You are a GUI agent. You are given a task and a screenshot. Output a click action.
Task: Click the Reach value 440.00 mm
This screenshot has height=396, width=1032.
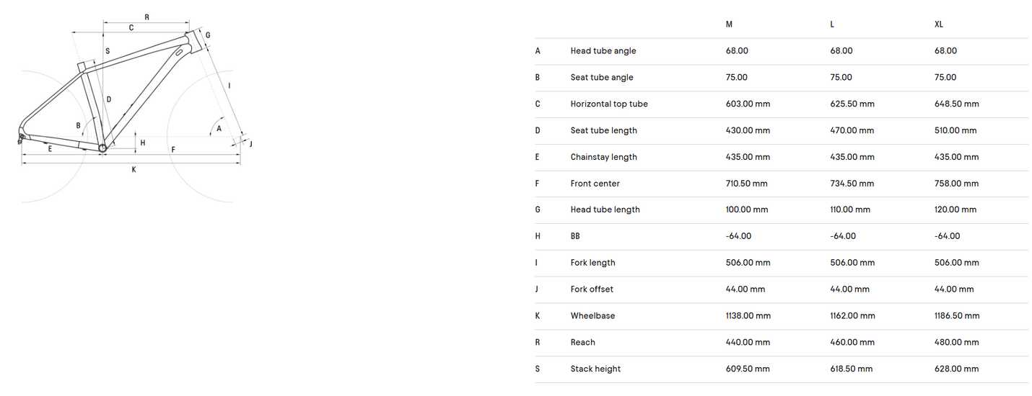pos(748,343)
